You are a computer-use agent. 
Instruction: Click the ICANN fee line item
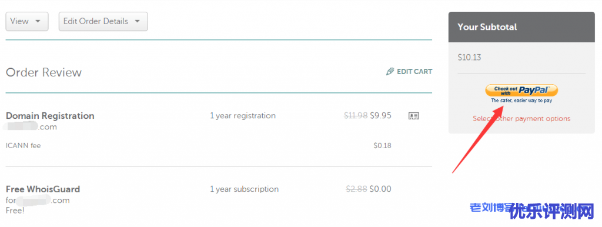[x=23, y=146]
